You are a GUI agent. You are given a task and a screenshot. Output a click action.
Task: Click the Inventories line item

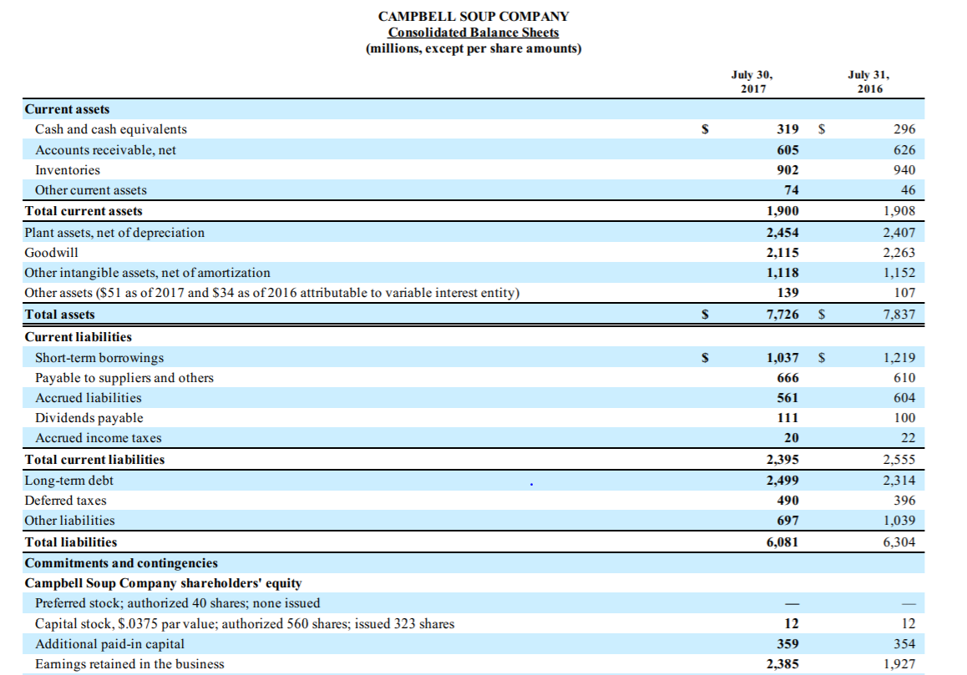63,170
